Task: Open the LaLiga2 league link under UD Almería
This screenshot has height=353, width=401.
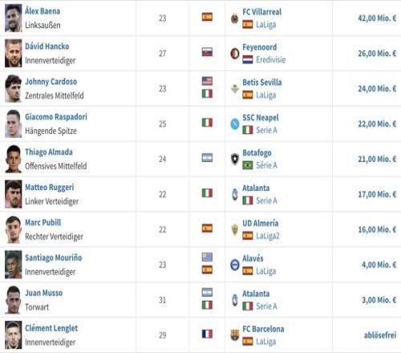Action: [268, 236]
